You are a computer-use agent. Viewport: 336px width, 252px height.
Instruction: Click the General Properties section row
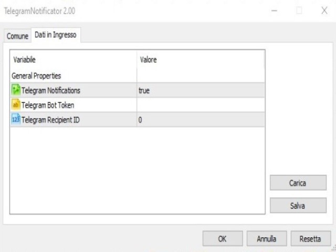point(137,76)
